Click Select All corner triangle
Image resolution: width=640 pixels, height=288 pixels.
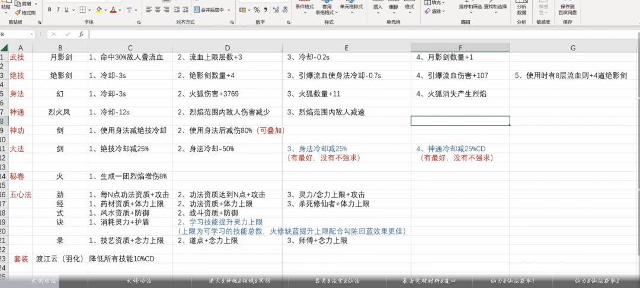[4, 48]
